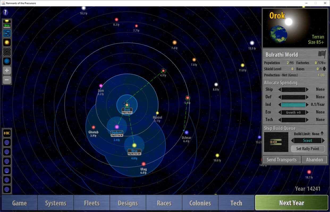Viewport: 330px width, 212px height.
Task: Select the Ulag star
Action: [143, 164]
